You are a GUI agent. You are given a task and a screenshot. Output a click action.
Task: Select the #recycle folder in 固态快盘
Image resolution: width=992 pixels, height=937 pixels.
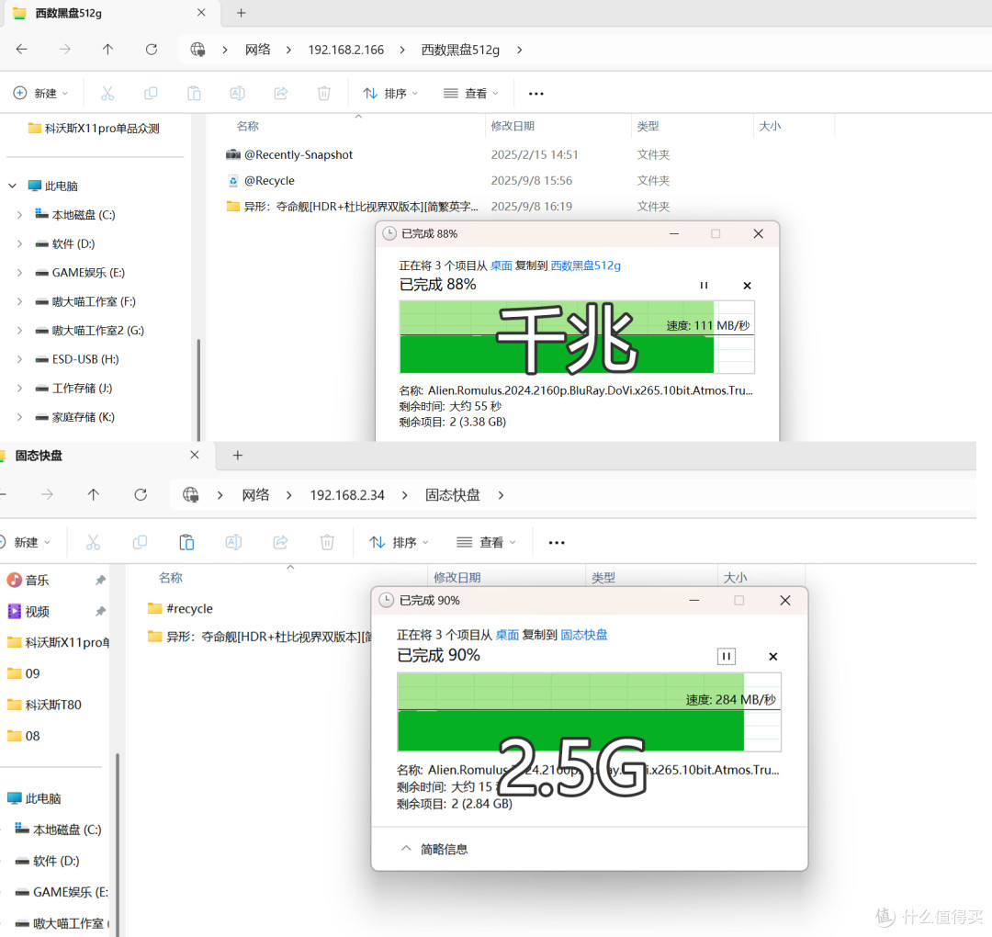[x=189, y=609]
